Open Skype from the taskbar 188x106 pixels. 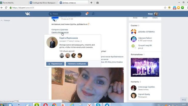click(98, 105)
